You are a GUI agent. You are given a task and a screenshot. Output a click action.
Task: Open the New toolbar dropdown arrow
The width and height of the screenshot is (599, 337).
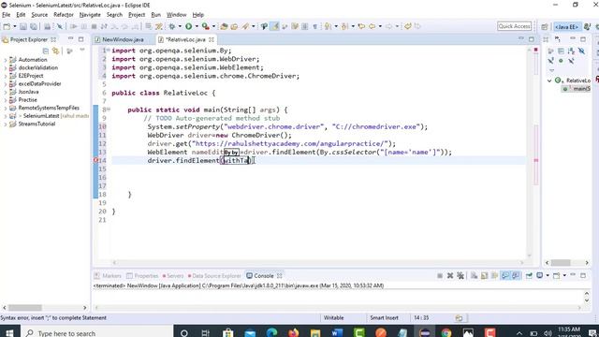click(x=15, y=26)
